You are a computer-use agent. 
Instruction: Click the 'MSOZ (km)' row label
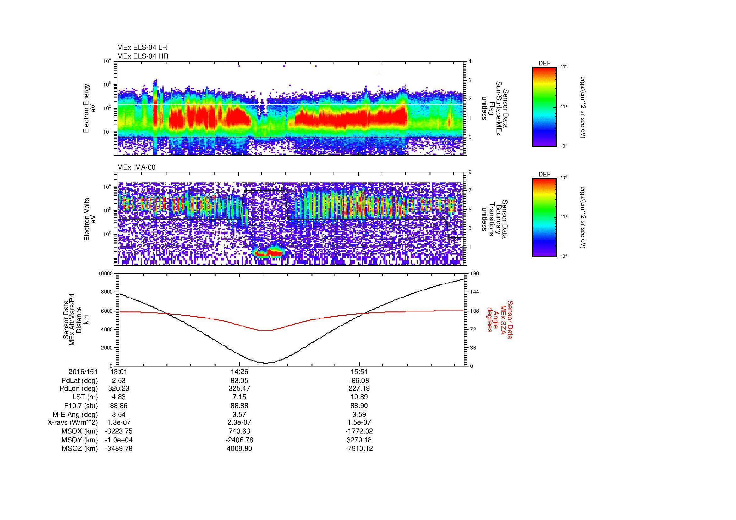pos(80,449)
